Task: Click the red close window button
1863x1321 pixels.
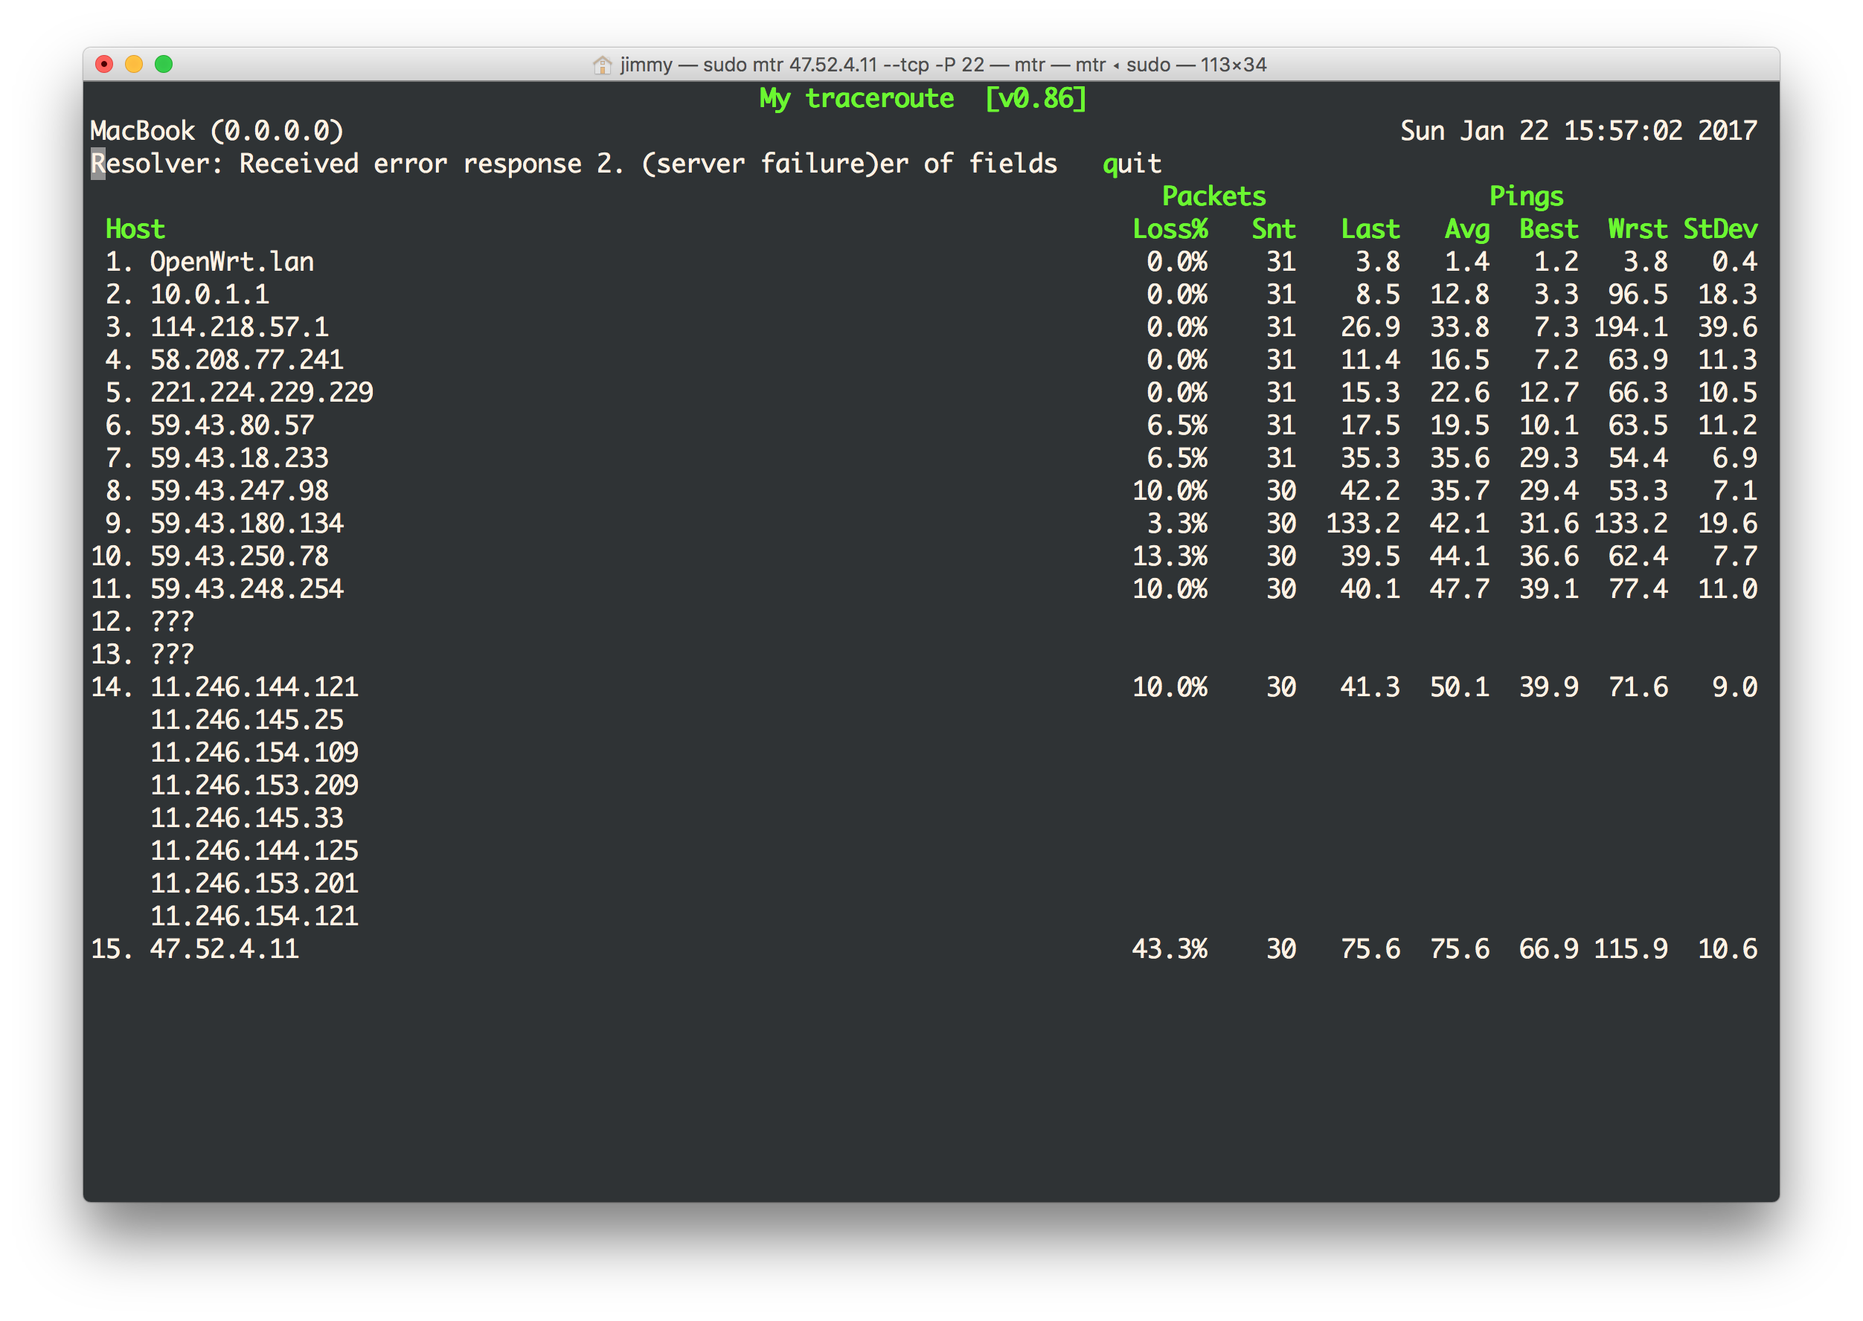Action: pyautogui.click(x=104, y=64)
